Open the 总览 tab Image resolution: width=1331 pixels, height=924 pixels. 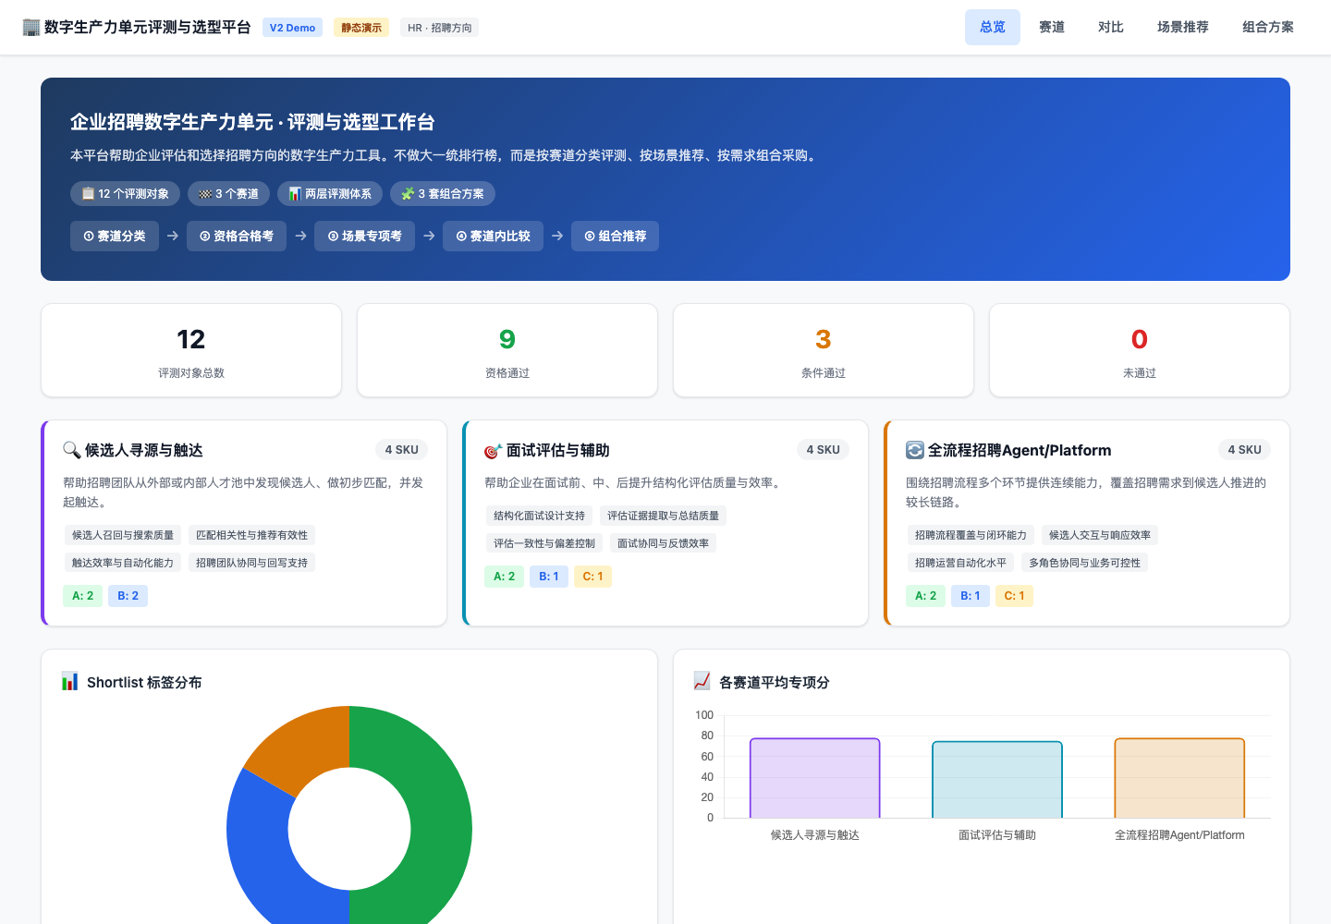click(993, 28)
